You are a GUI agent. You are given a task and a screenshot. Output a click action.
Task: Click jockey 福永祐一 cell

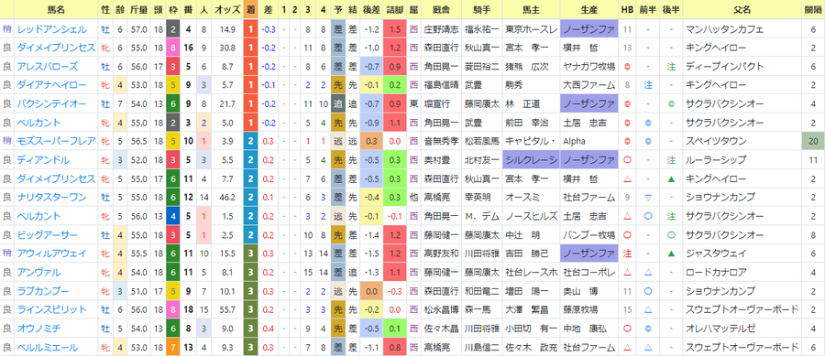click(x=482, y=30)
